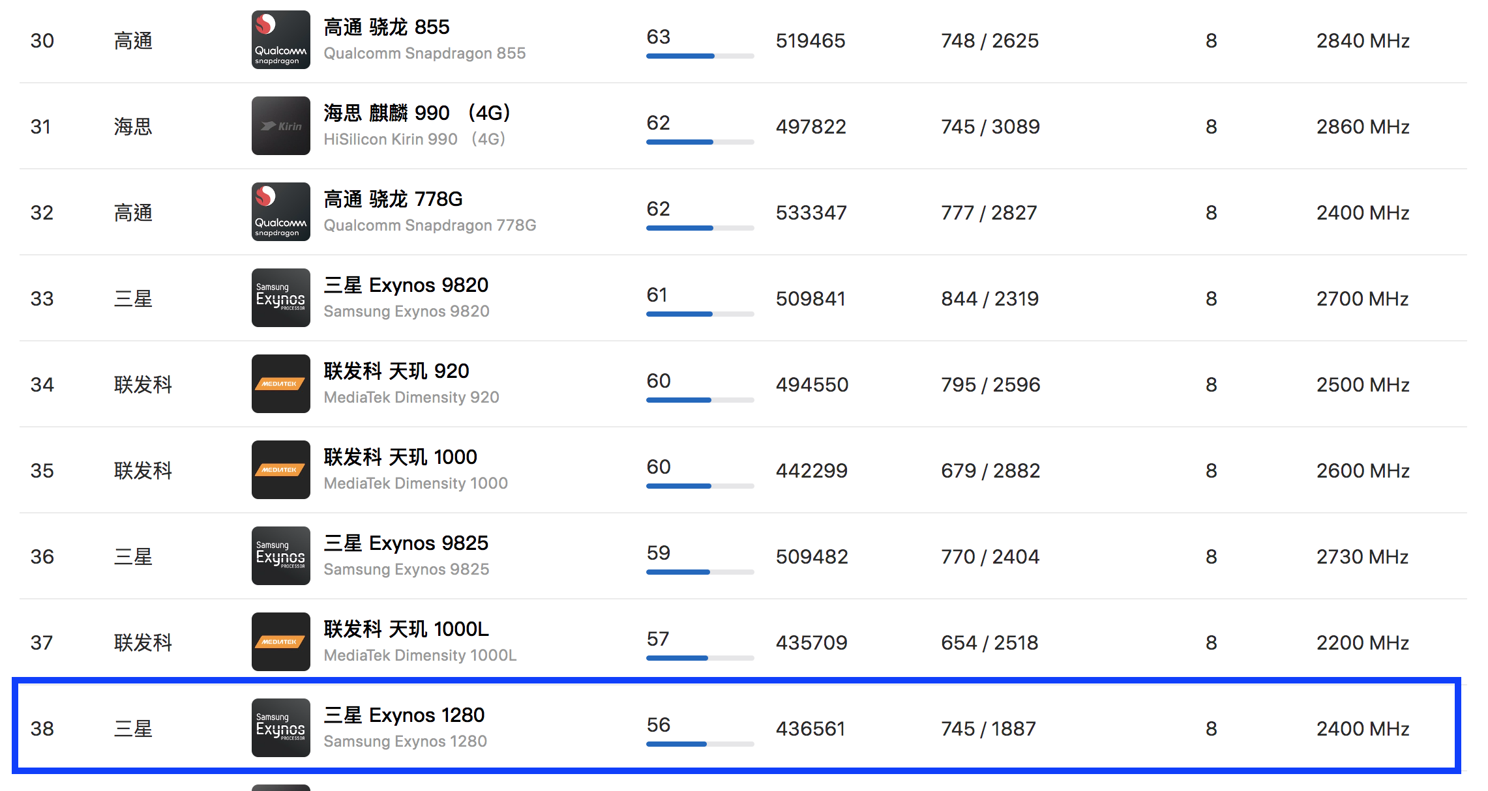Click the 海思 brand cell

(133, 126)
